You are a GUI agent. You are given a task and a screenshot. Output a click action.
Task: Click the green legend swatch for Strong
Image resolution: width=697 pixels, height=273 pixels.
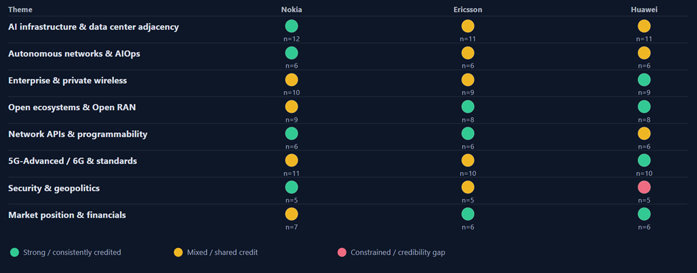pyautogui.click(x=15, y=252)
